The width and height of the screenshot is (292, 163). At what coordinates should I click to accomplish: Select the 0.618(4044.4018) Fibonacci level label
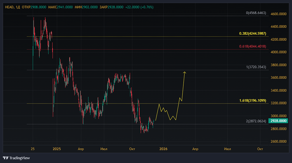(x=253, y=46)
